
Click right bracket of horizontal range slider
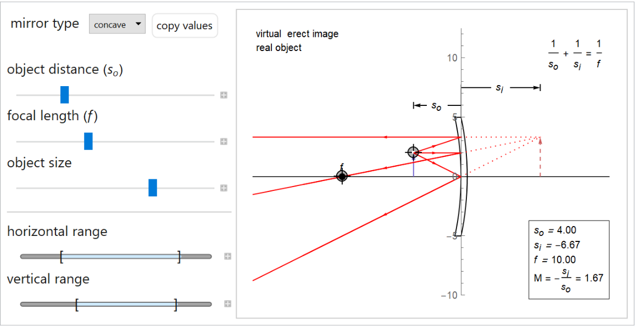pos(179,256)
